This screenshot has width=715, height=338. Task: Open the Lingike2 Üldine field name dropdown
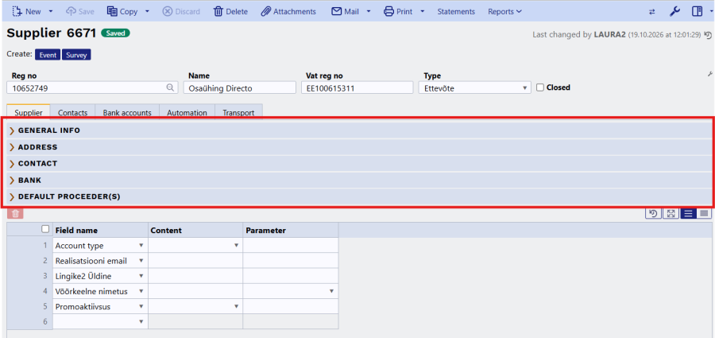[x=141, y=276]
